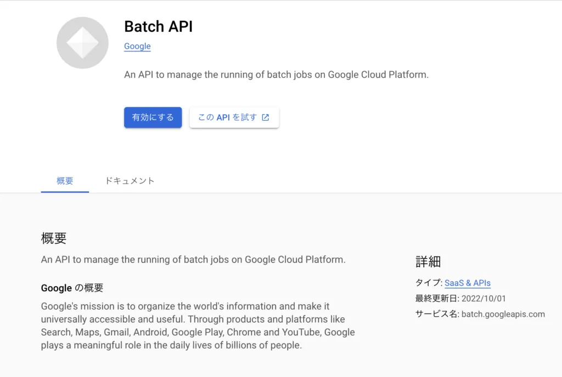Click the external link icon on この API を試す

point(266,117)
